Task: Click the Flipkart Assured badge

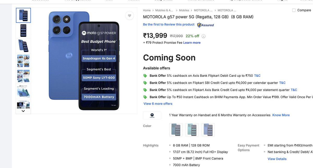Action: pos(206,25)
